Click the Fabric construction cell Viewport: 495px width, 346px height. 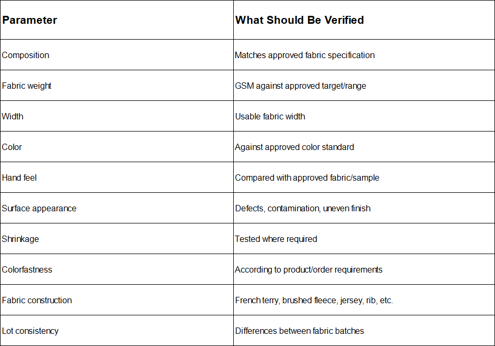pos(117,300)
